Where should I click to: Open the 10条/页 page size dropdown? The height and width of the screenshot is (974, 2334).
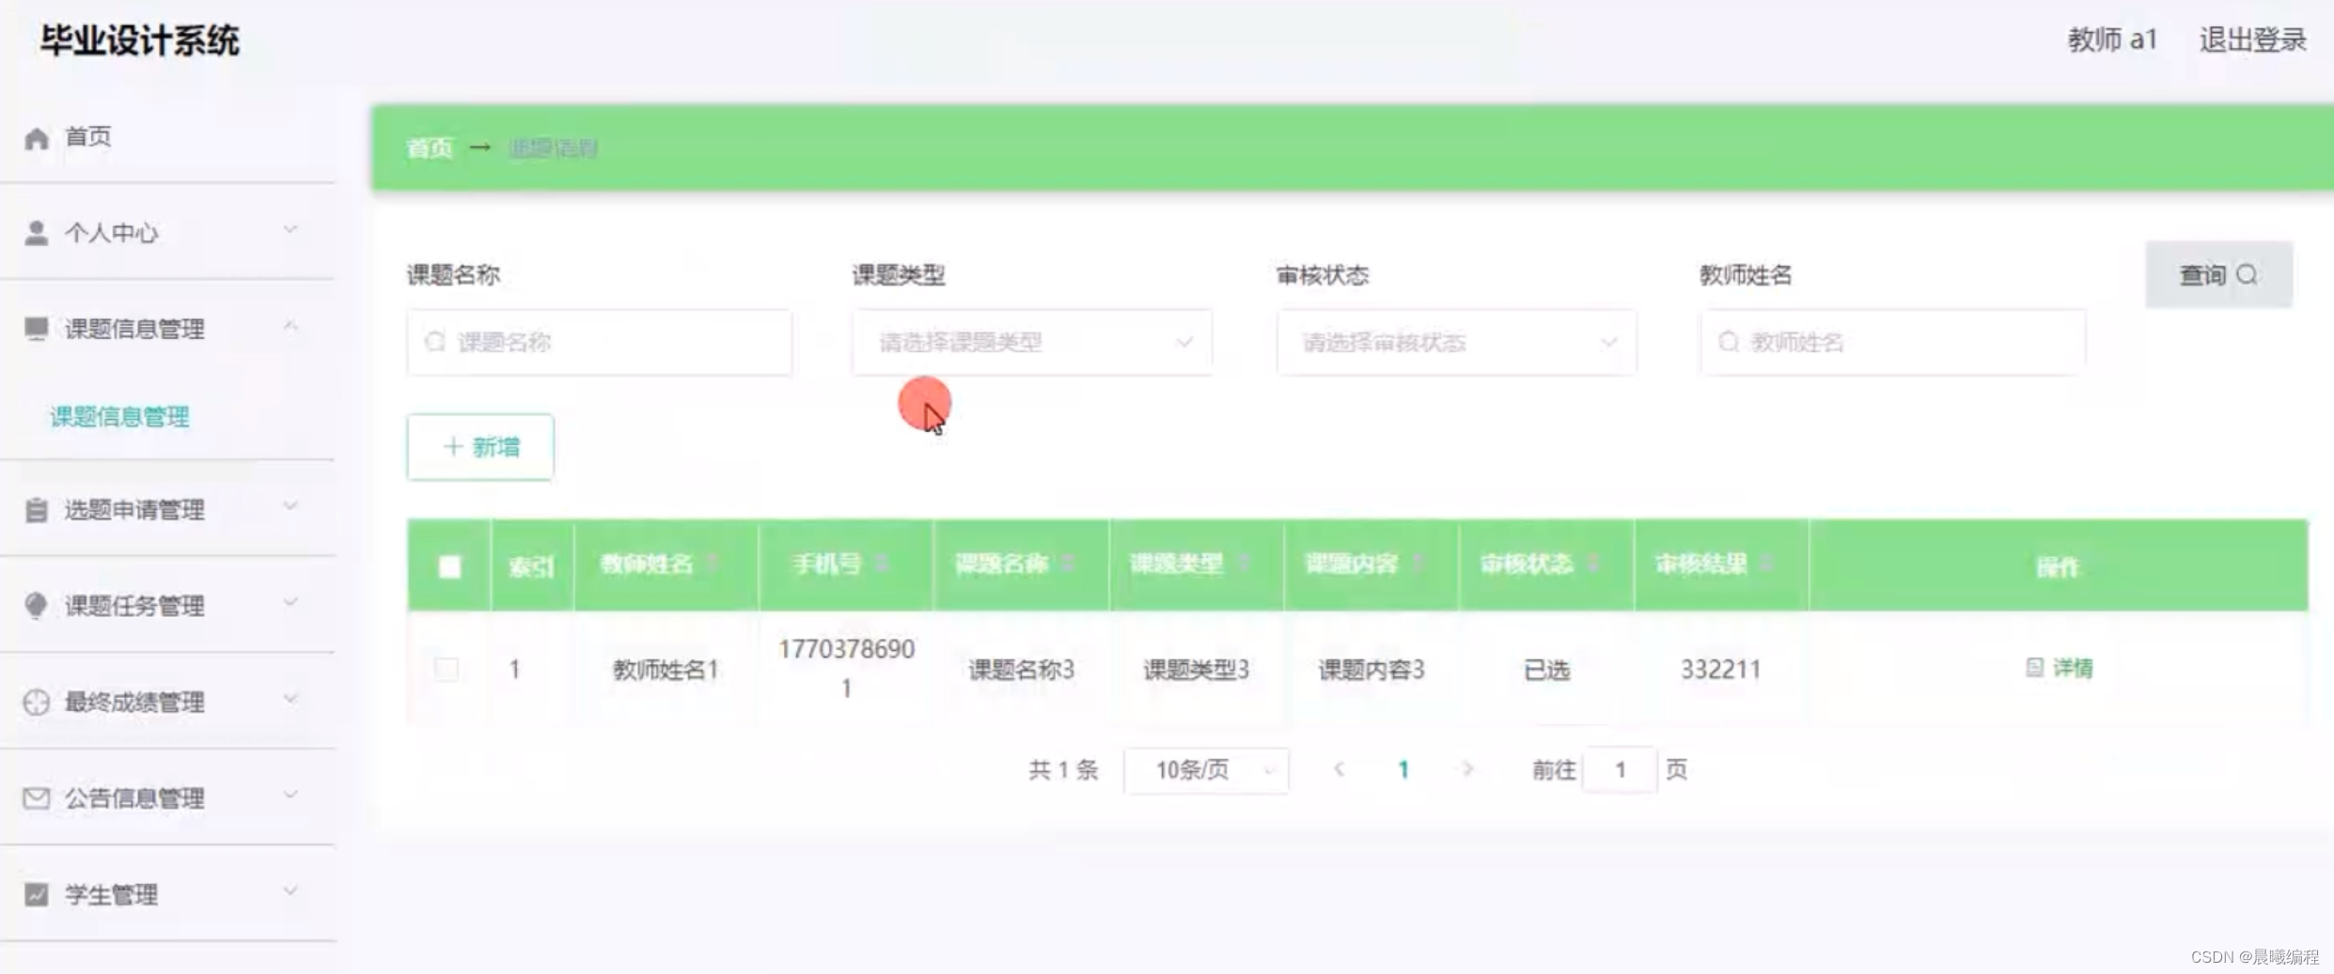pyautogui.click(x=1206, y=770)
